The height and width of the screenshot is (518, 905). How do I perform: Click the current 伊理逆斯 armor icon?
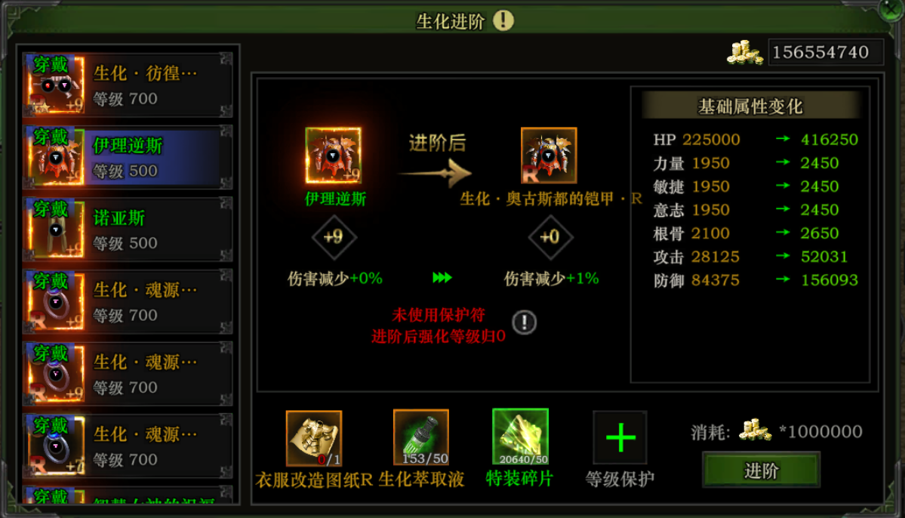[x=333, y=156]
